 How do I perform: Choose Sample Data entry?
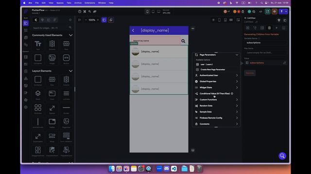216,112
